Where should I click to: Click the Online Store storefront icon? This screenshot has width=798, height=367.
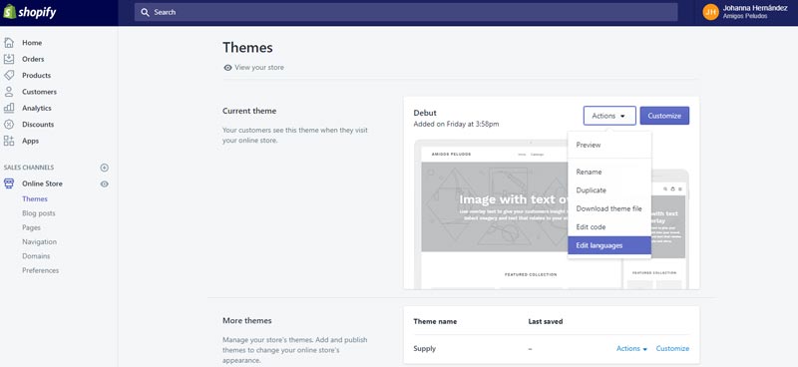coord(9,183)
